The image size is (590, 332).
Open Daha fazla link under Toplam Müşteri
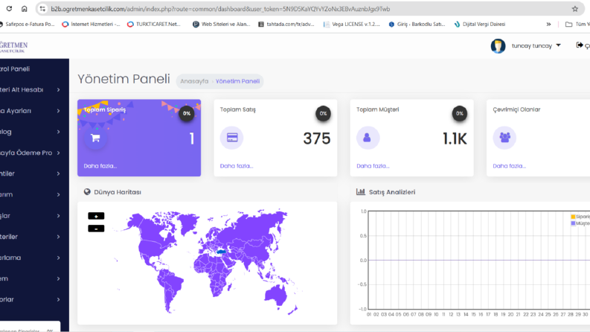[373, 165]
